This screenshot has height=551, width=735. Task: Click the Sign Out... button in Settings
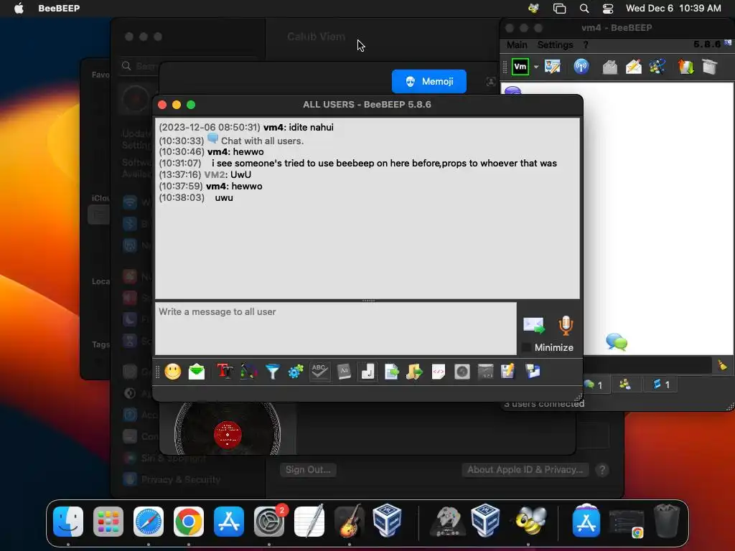click(308, 469)
